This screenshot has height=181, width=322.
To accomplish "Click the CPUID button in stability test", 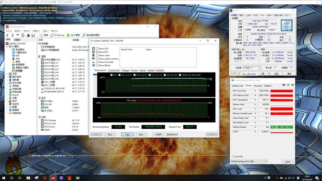I will [x=159, y=134].
